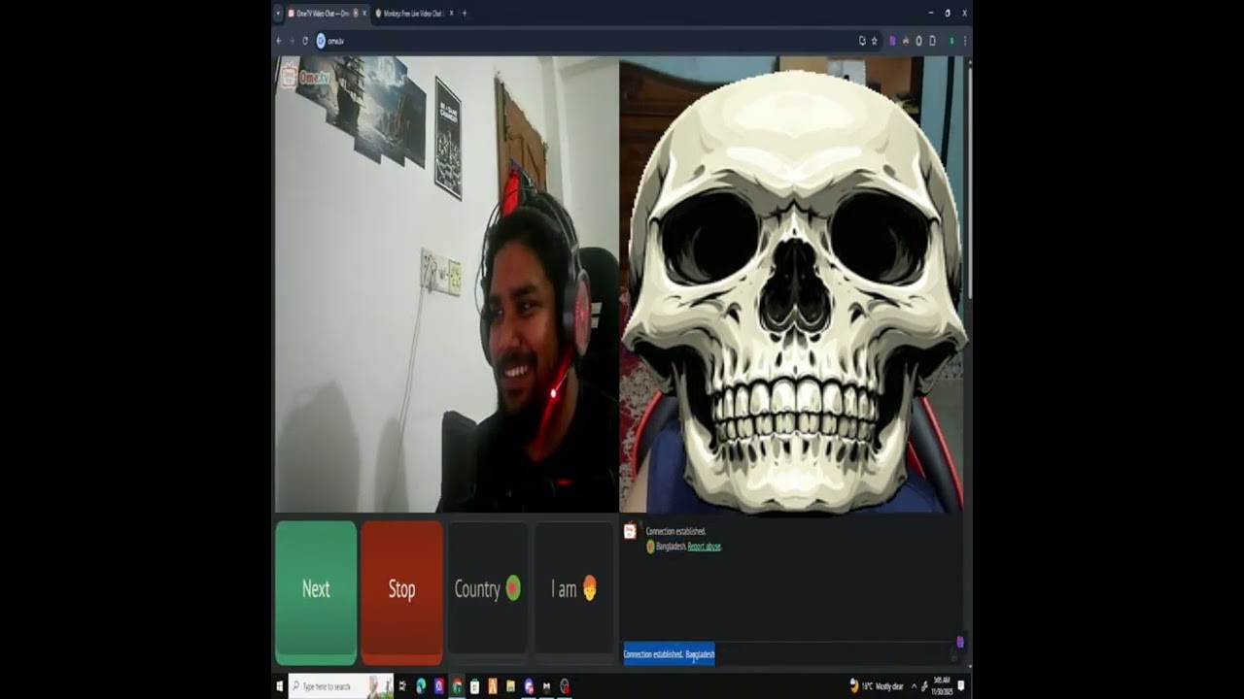The image size is (1244, 699).
Task: Open the Windows Start menu
Action: (x=280, y=686)
